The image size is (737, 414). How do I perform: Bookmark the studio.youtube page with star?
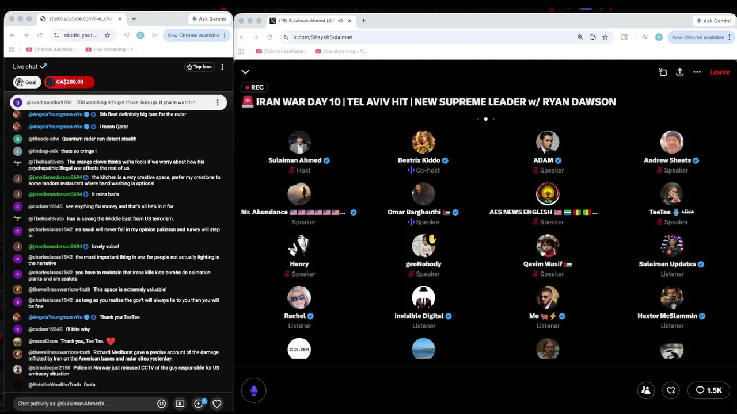[x=107, y=35]
